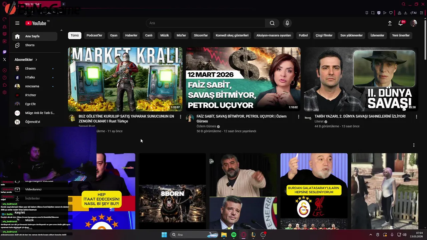Screen dimensions: 427x240
Task: Show hidden system tray icons chevron
Action: pos(370,235)
